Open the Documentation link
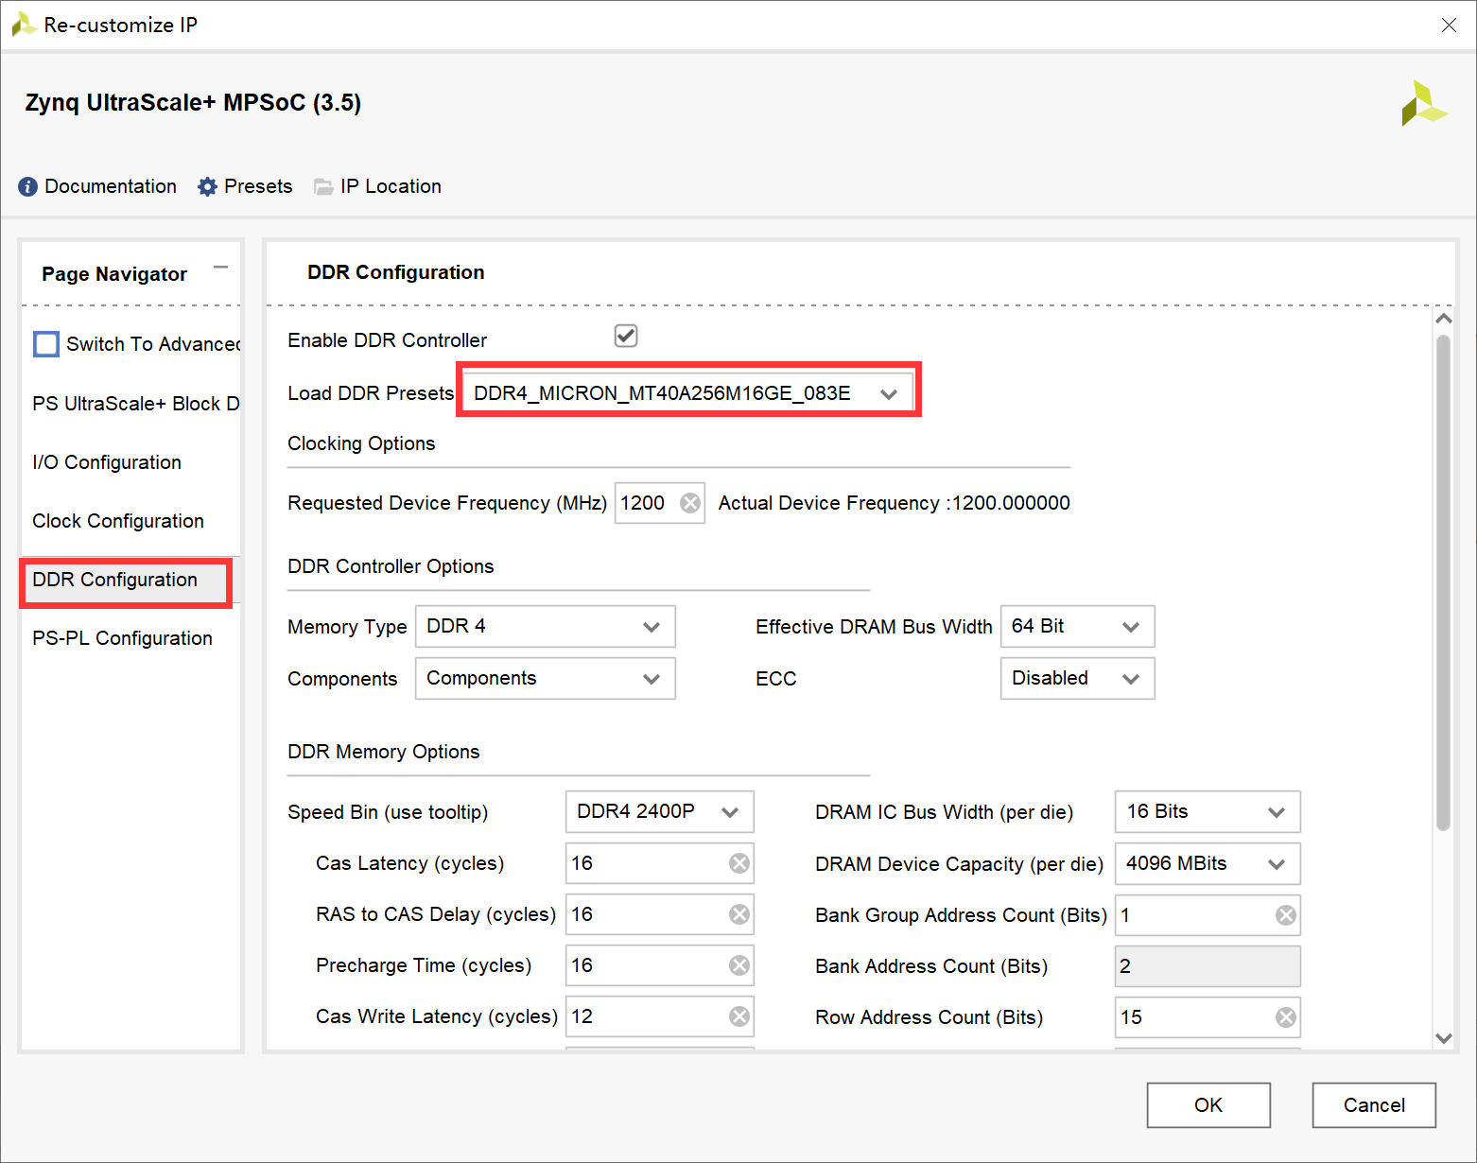Screen dimensions: 1477x1163 coord(111,187)
